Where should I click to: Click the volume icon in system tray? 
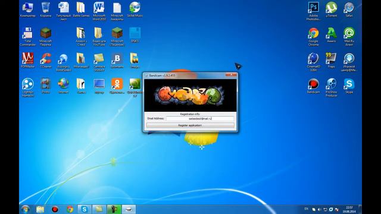click(x=319, y=209)
